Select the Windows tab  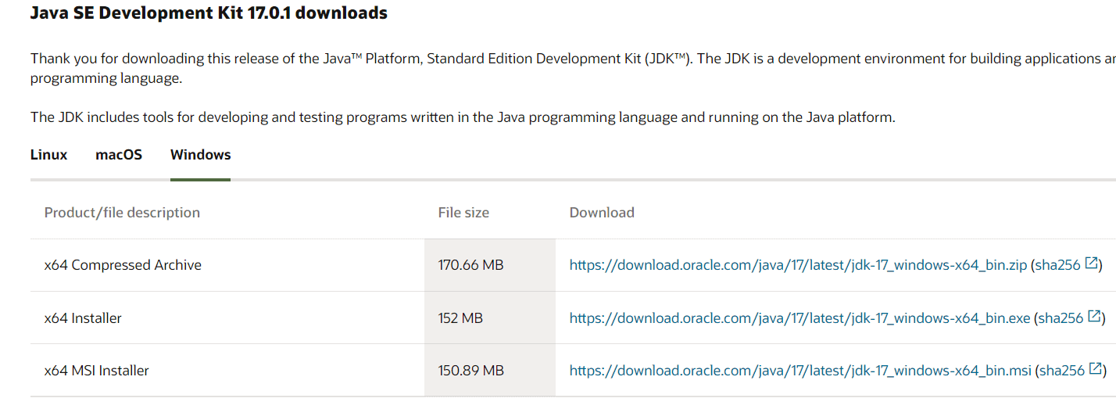tap(201, 155)
